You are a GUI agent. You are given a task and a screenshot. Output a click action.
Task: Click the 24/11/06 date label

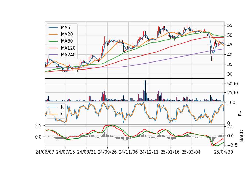(128, 152)
